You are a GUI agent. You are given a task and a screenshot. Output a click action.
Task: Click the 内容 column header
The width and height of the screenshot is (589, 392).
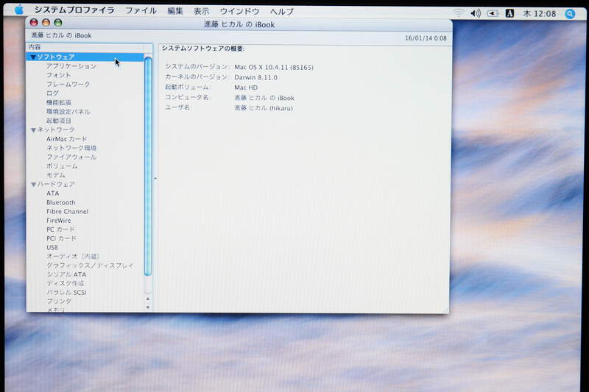85,47
